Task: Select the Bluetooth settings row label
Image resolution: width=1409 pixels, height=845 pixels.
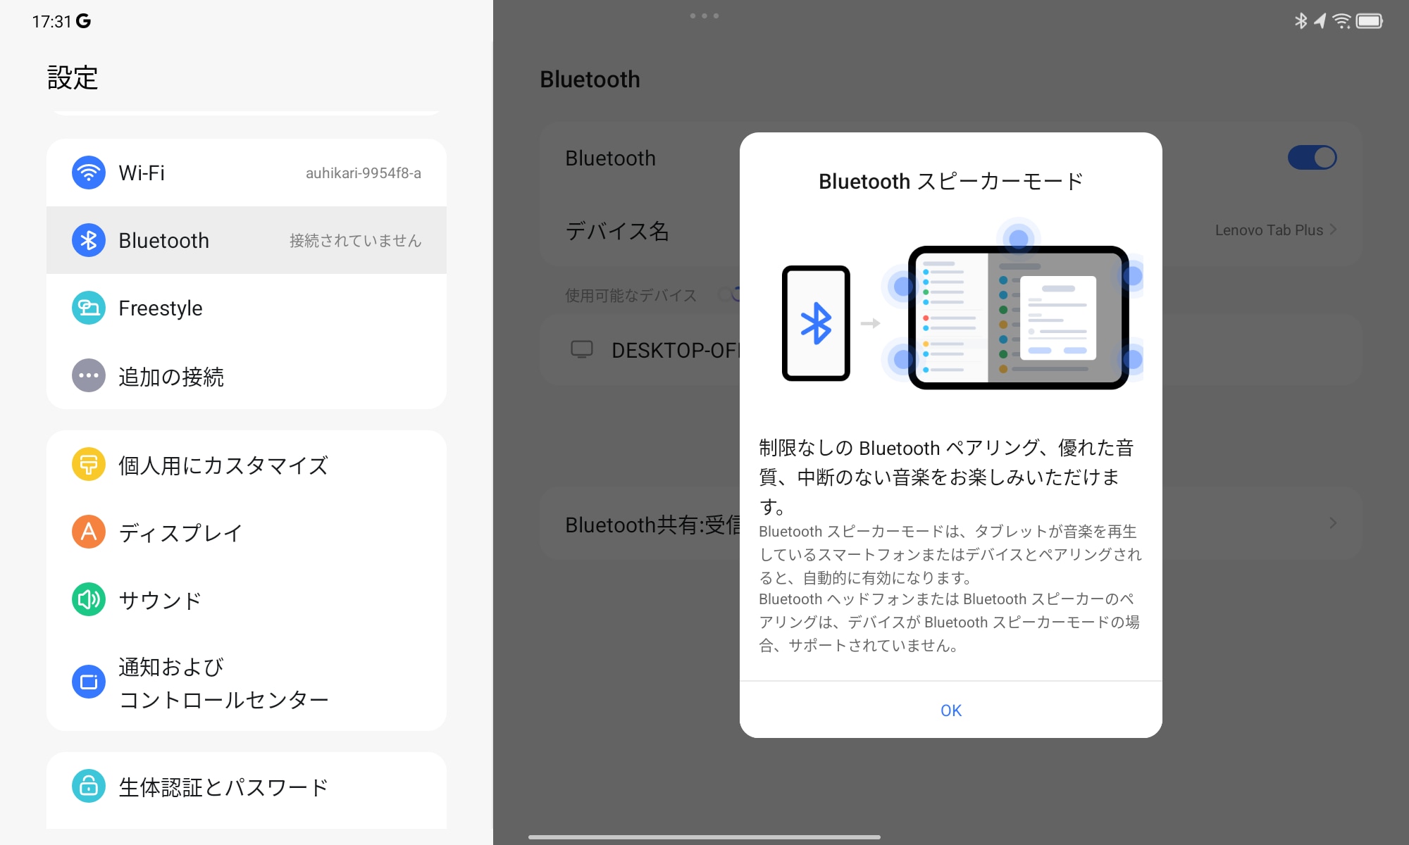Action: 163,240
